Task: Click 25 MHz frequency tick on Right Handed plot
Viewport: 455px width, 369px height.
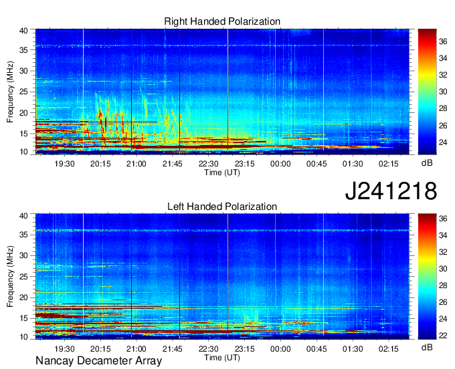Action: 24,92
